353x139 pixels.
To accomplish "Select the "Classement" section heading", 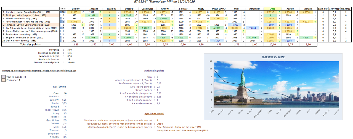I will (x=60, y=86).
